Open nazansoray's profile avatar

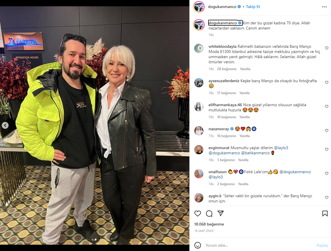click(199, 131)
